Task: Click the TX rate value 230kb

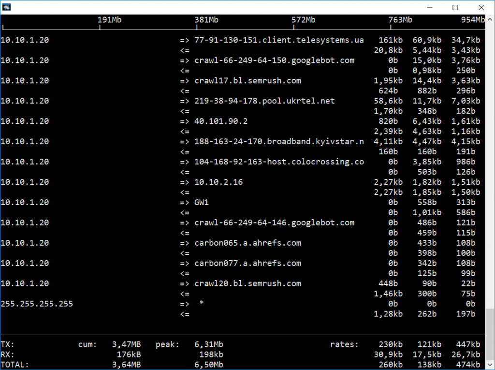Action: click(x=391, y=344)
